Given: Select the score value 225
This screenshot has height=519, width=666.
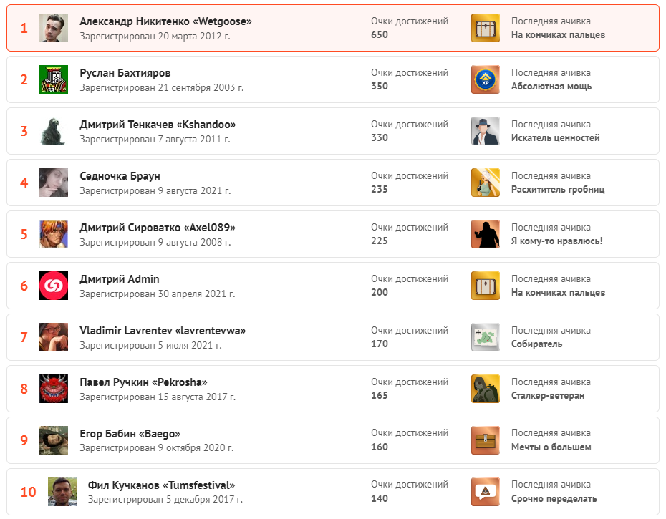Looking at the screenshot, I should pyautogui.click(x=380, y=241).
